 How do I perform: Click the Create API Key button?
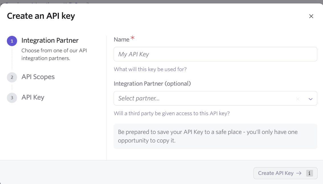pos(285,173)
